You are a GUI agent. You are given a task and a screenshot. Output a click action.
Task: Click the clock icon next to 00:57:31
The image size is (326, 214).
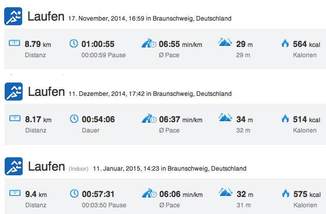tap(74, 193)
